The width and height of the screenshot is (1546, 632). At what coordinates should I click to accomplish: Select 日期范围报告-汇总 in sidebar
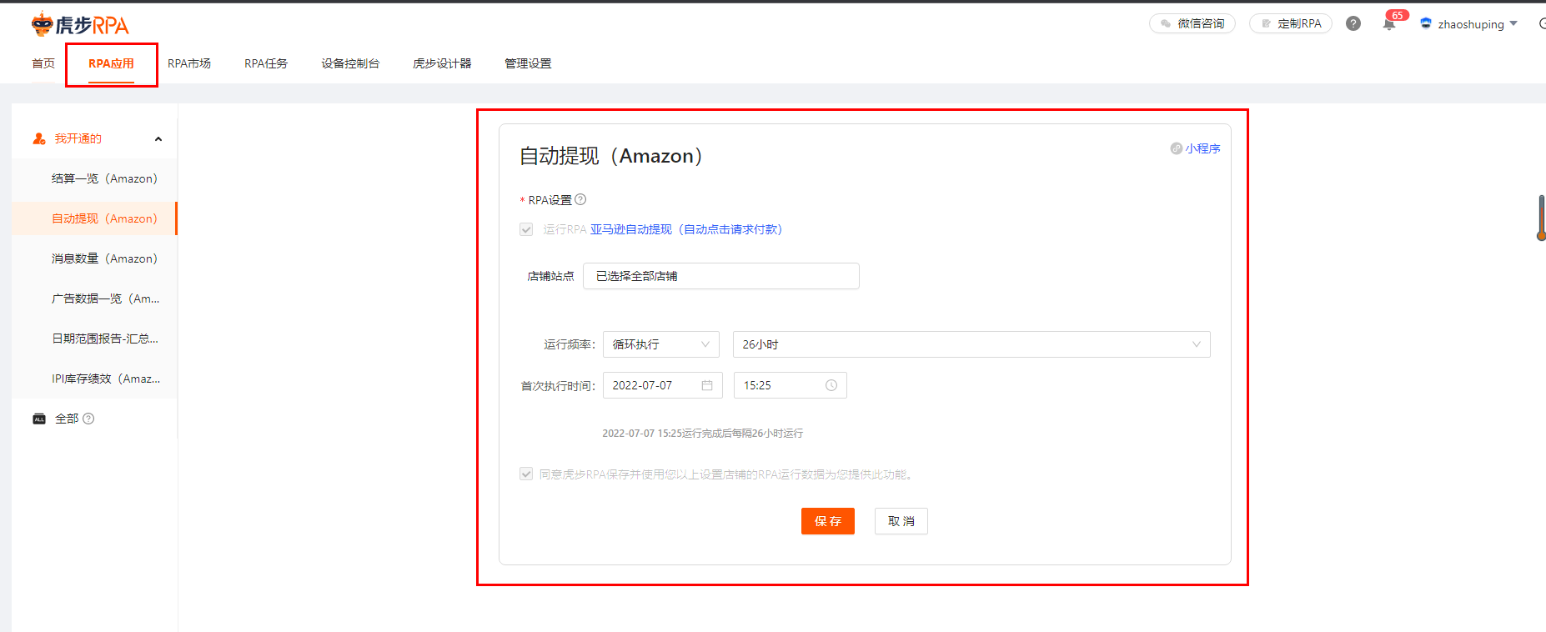point(95,339)
